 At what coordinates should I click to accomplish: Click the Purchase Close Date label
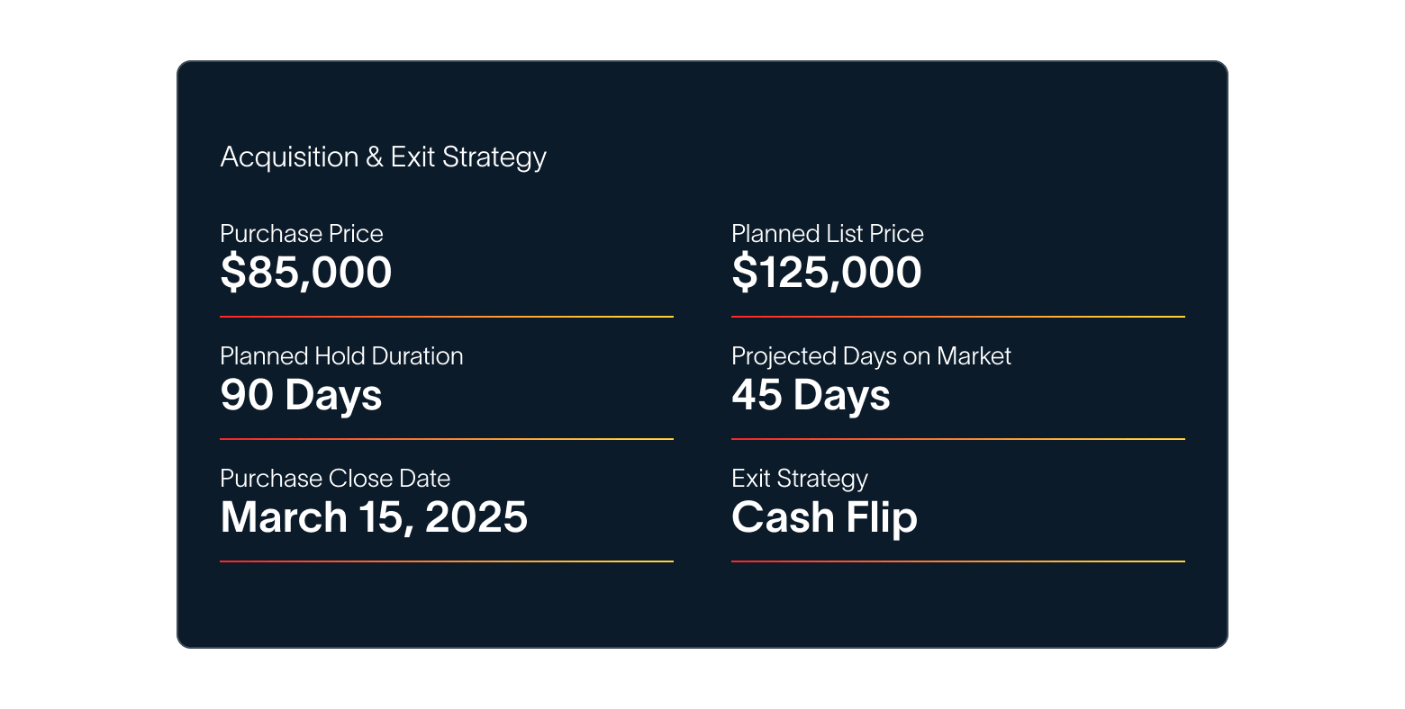tap(334, 479)
